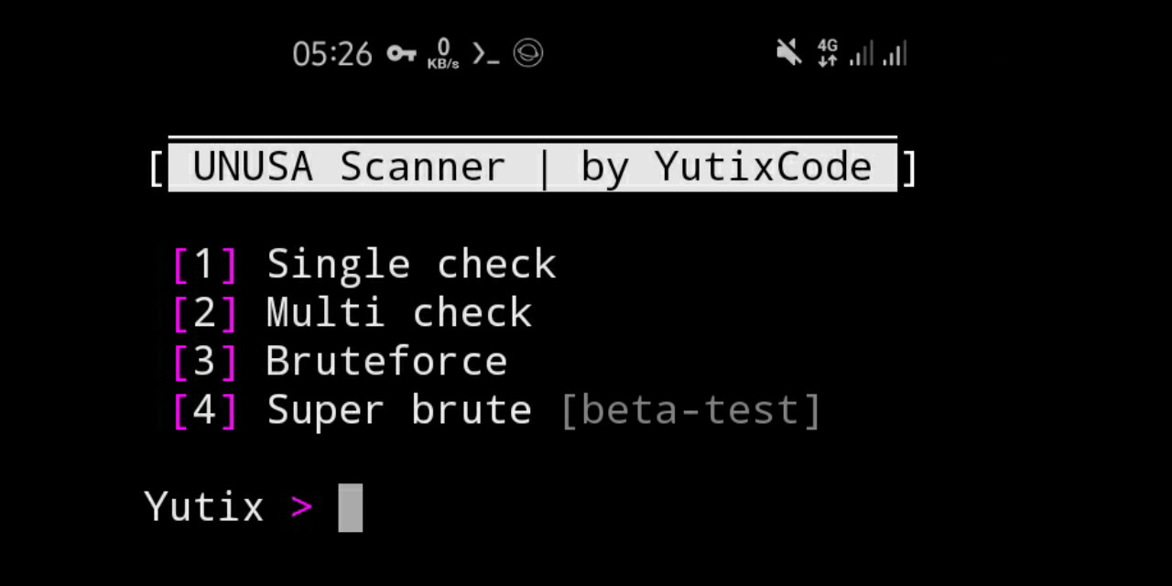Click the 0 KB/s network speed indicator
Image resolution: width=1172 pixels, height=586 pixels.
pyautogui.click(x=442, y=55)
